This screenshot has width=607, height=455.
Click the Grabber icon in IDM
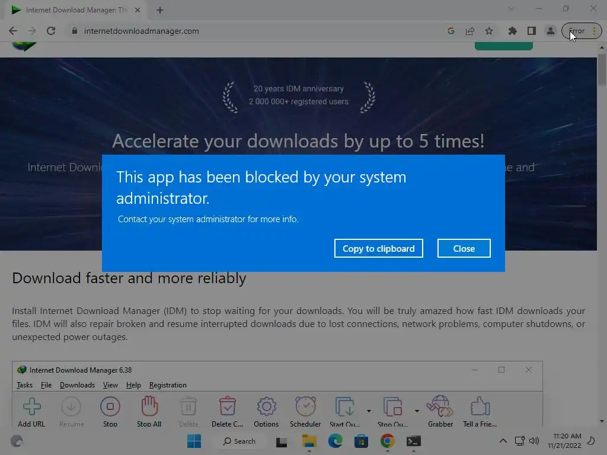[x=440, y=412]
